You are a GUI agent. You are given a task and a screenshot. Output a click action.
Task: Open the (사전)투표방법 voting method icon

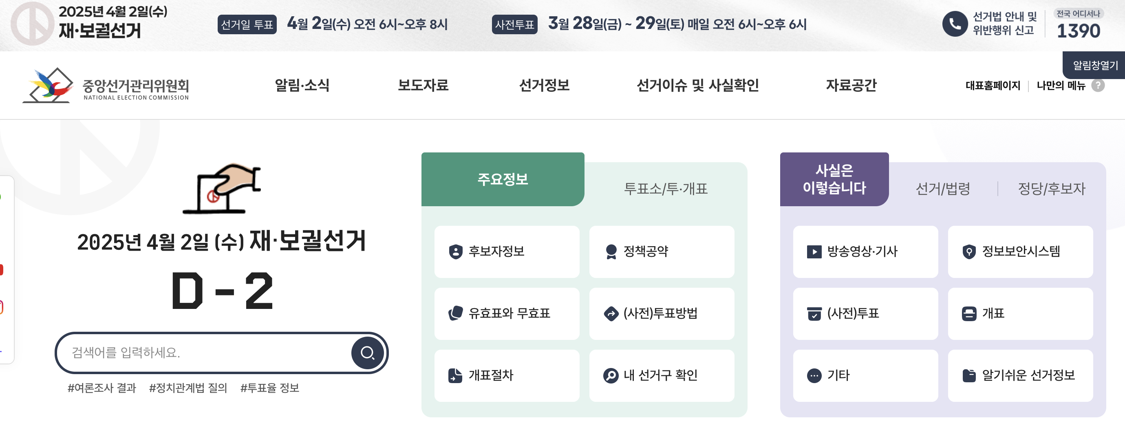coord(611,313)
